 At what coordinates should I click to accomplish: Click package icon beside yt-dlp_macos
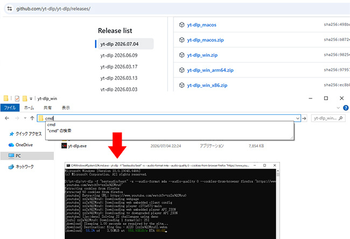[x=181, y=25]
